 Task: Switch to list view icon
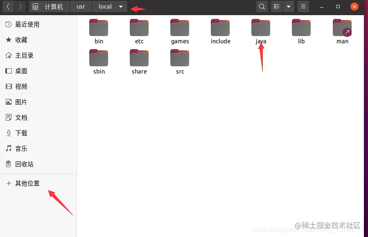(277, 7)
